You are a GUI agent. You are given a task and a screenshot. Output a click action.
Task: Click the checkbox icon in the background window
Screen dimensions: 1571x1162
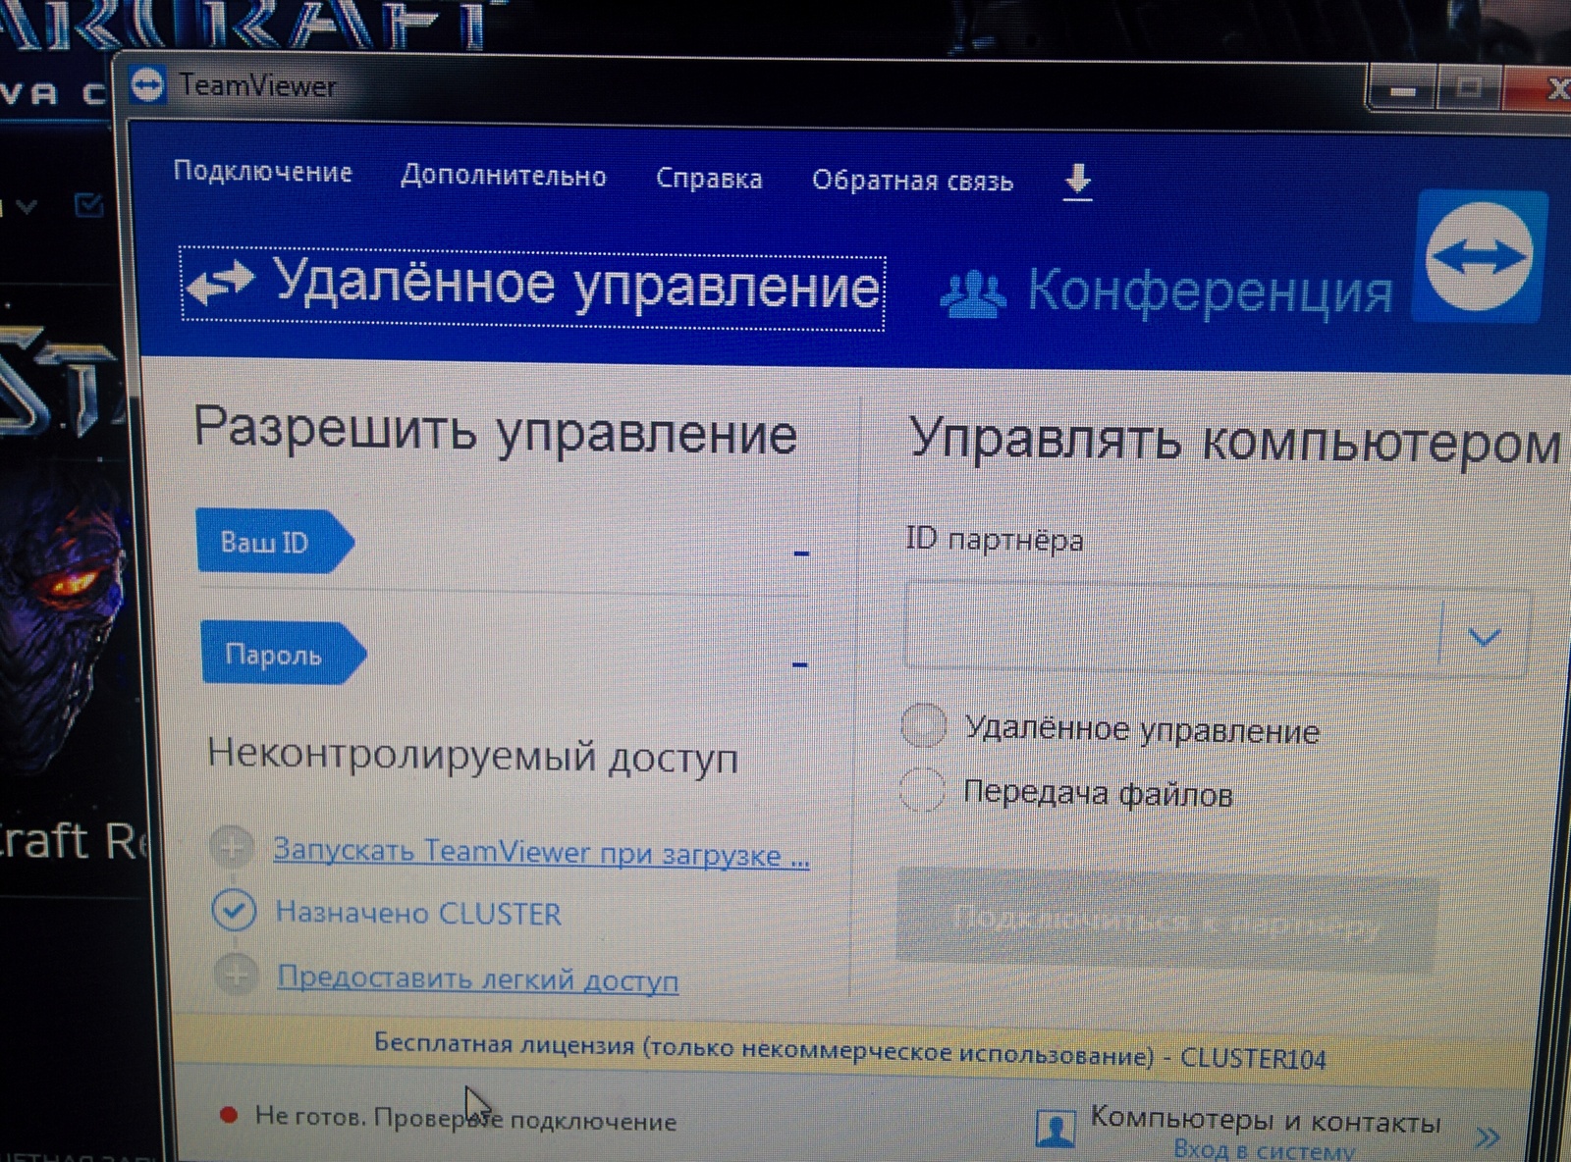click(x=88, y=205)
